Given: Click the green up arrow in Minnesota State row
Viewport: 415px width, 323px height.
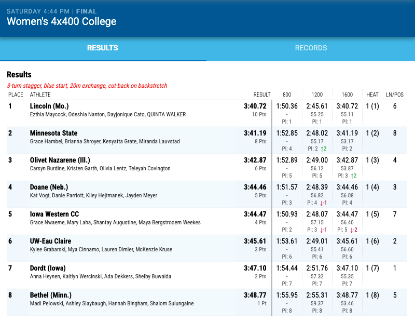Looking at the screenshot, I should [324, 149].
